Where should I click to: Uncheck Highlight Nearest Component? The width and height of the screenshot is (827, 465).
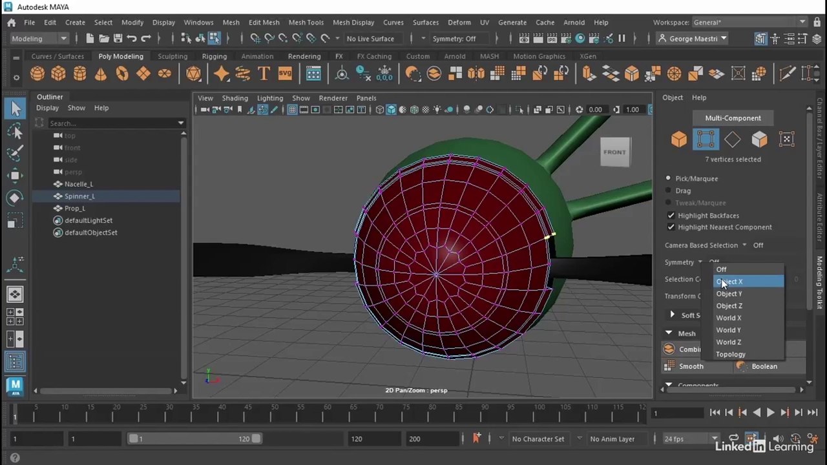671,227
